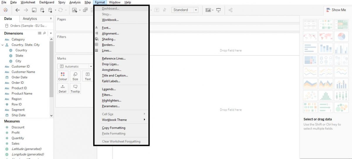Click the Dimensions list scroll down arrow
The image size is (352, 159).
pos(52,116)
